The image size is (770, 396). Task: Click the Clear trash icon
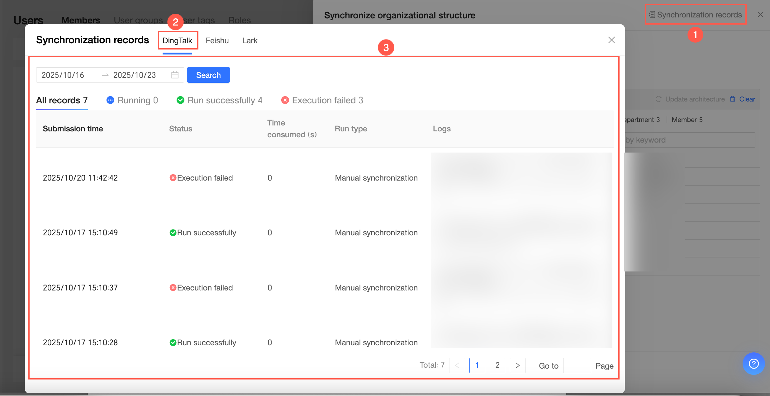[x=733, y=99]
